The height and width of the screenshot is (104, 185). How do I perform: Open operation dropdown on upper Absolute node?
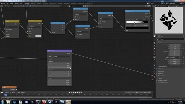tap(80, 14)
